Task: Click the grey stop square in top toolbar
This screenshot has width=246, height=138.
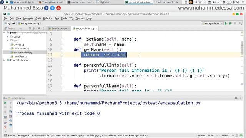Action: coord(235,23)
